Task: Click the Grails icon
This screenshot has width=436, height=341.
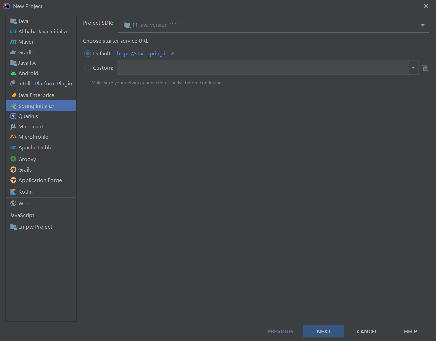Action: [x=13, y=169]
